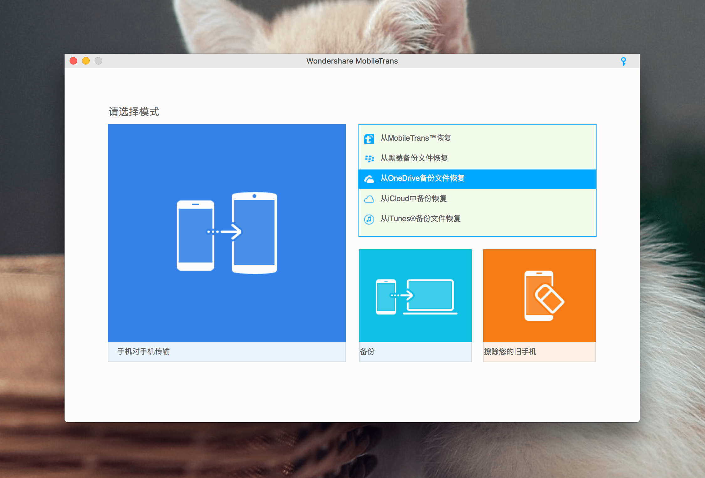The height and width of the screenshot is (478, 705).
Task: Click the 请选择模式 heading
Action: point(134,112)
